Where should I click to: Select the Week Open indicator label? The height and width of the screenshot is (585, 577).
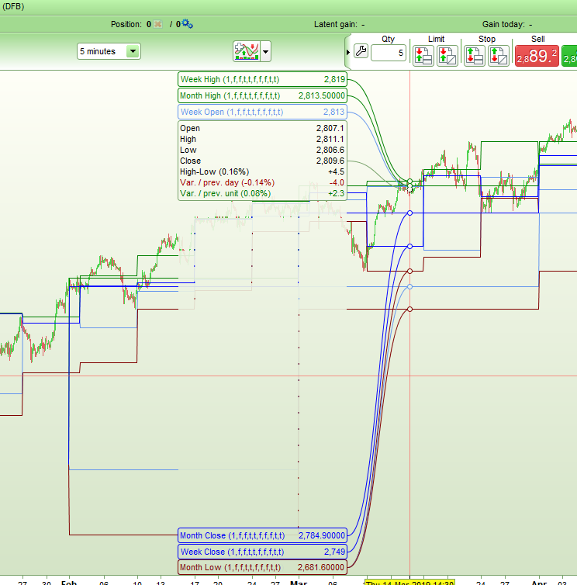263,112
